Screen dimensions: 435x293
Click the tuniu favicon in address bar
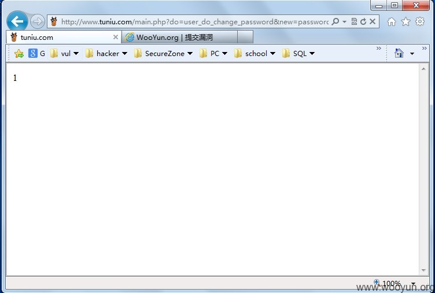54,21
